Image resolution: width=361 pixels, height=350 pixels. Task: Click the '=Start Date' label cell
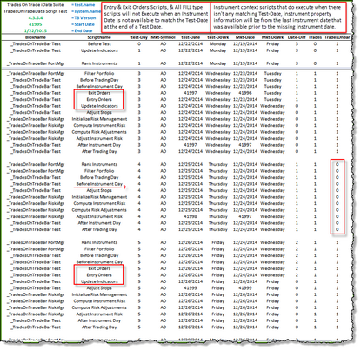83,24
